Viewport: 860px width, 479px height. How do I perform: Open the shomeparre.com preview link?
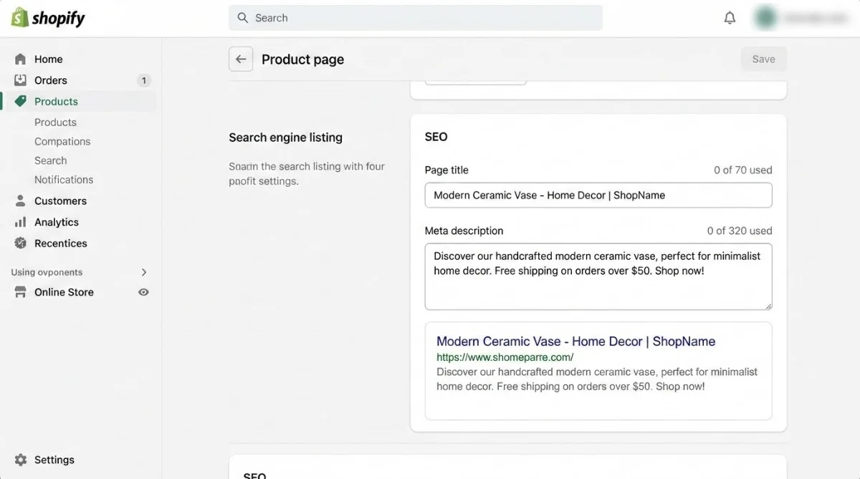click(x=505, y=357)
